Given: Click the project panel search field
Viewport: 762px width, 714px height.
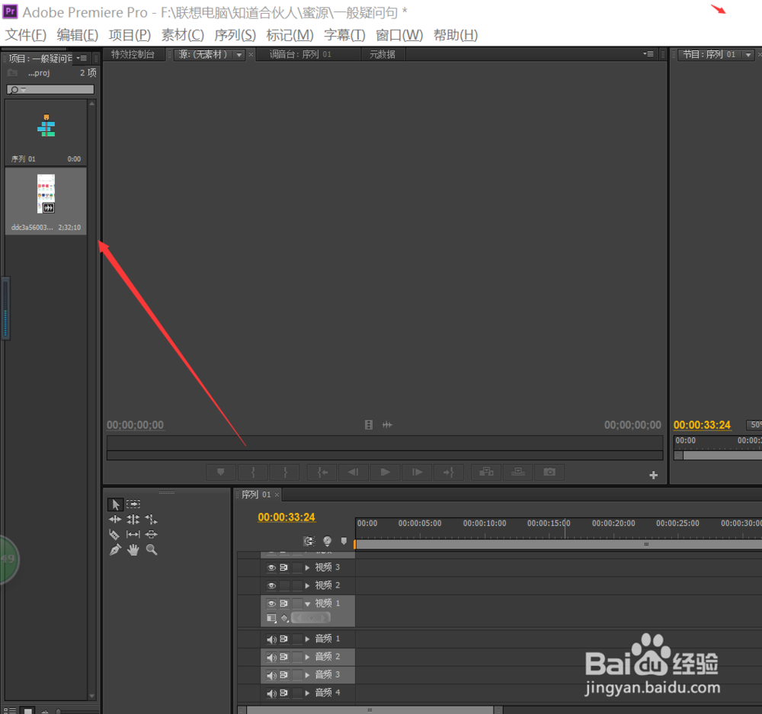Looking at the screenshot, I should pyautogui.click(x=50, y=89).
